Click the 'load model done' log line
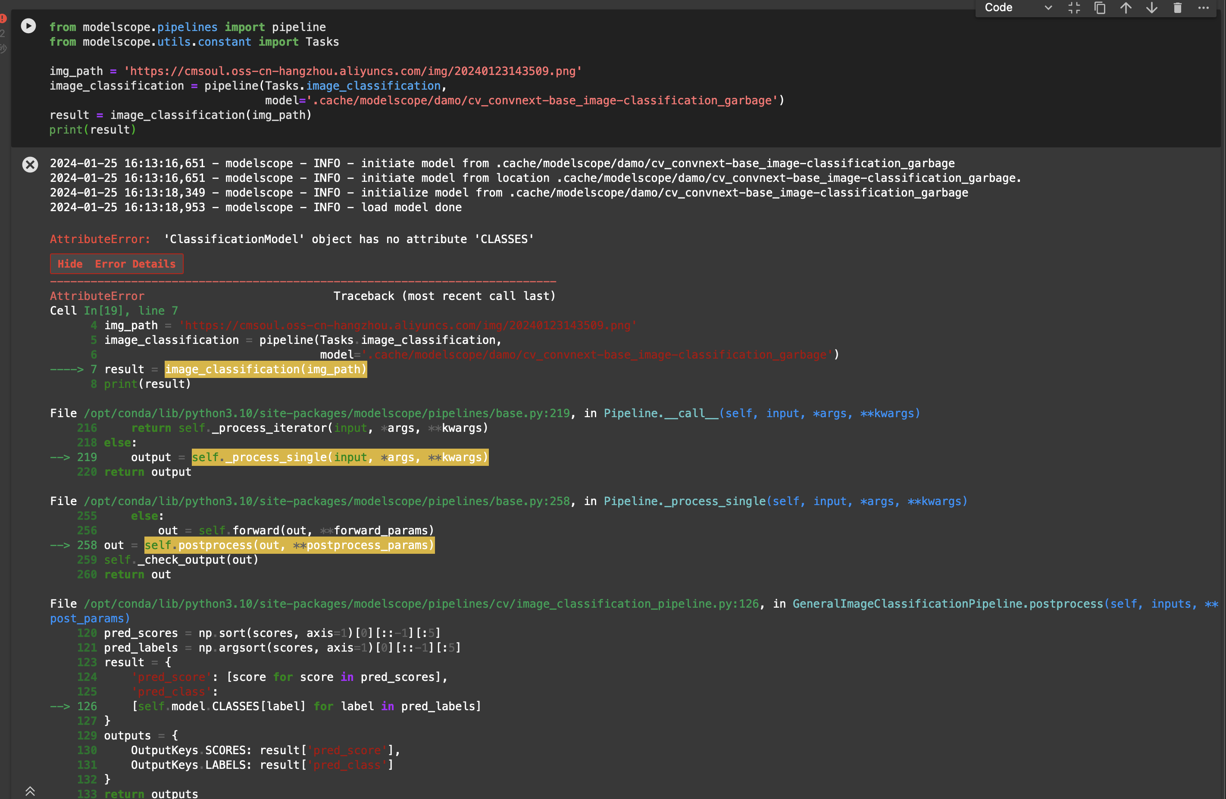This screenshot has height=799, width=1226. (x=256, y=207)
